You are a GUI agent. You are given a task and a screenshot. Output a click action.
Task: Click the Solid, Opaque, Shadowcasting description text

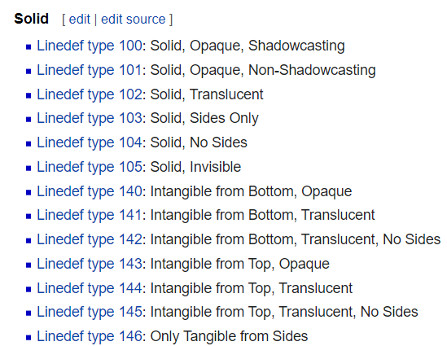tap(248, 46)
